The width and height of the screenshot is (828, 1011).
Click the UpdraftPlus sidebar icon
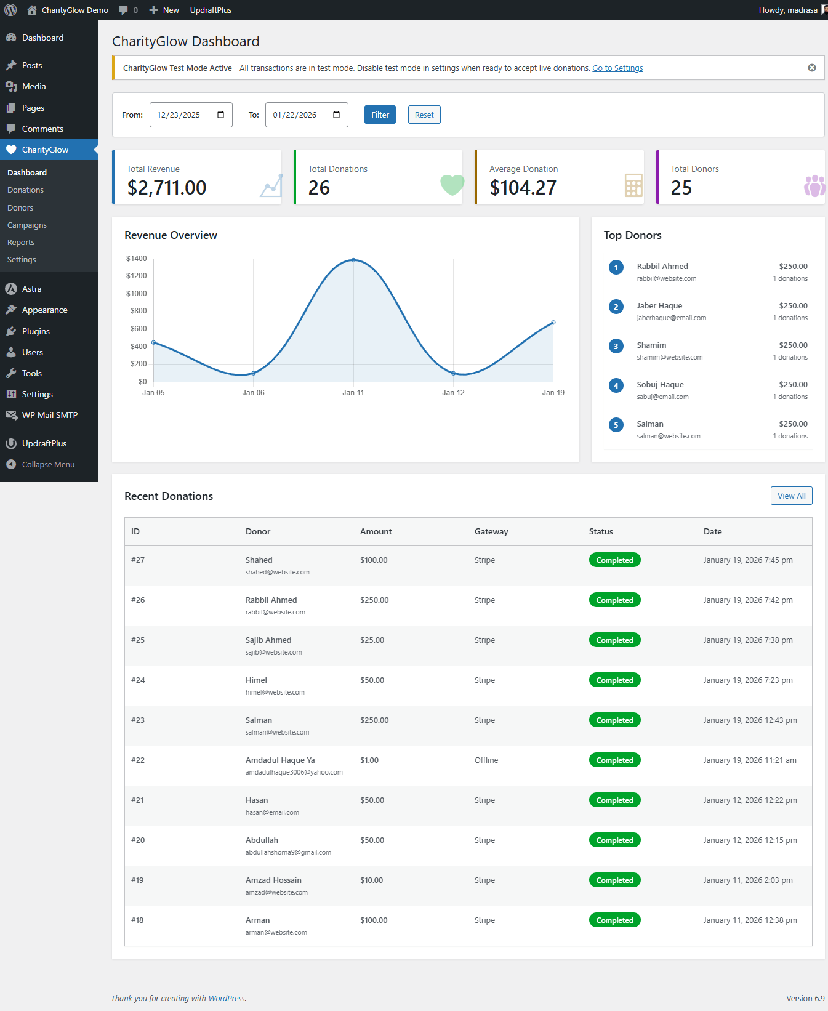(11, 443)
